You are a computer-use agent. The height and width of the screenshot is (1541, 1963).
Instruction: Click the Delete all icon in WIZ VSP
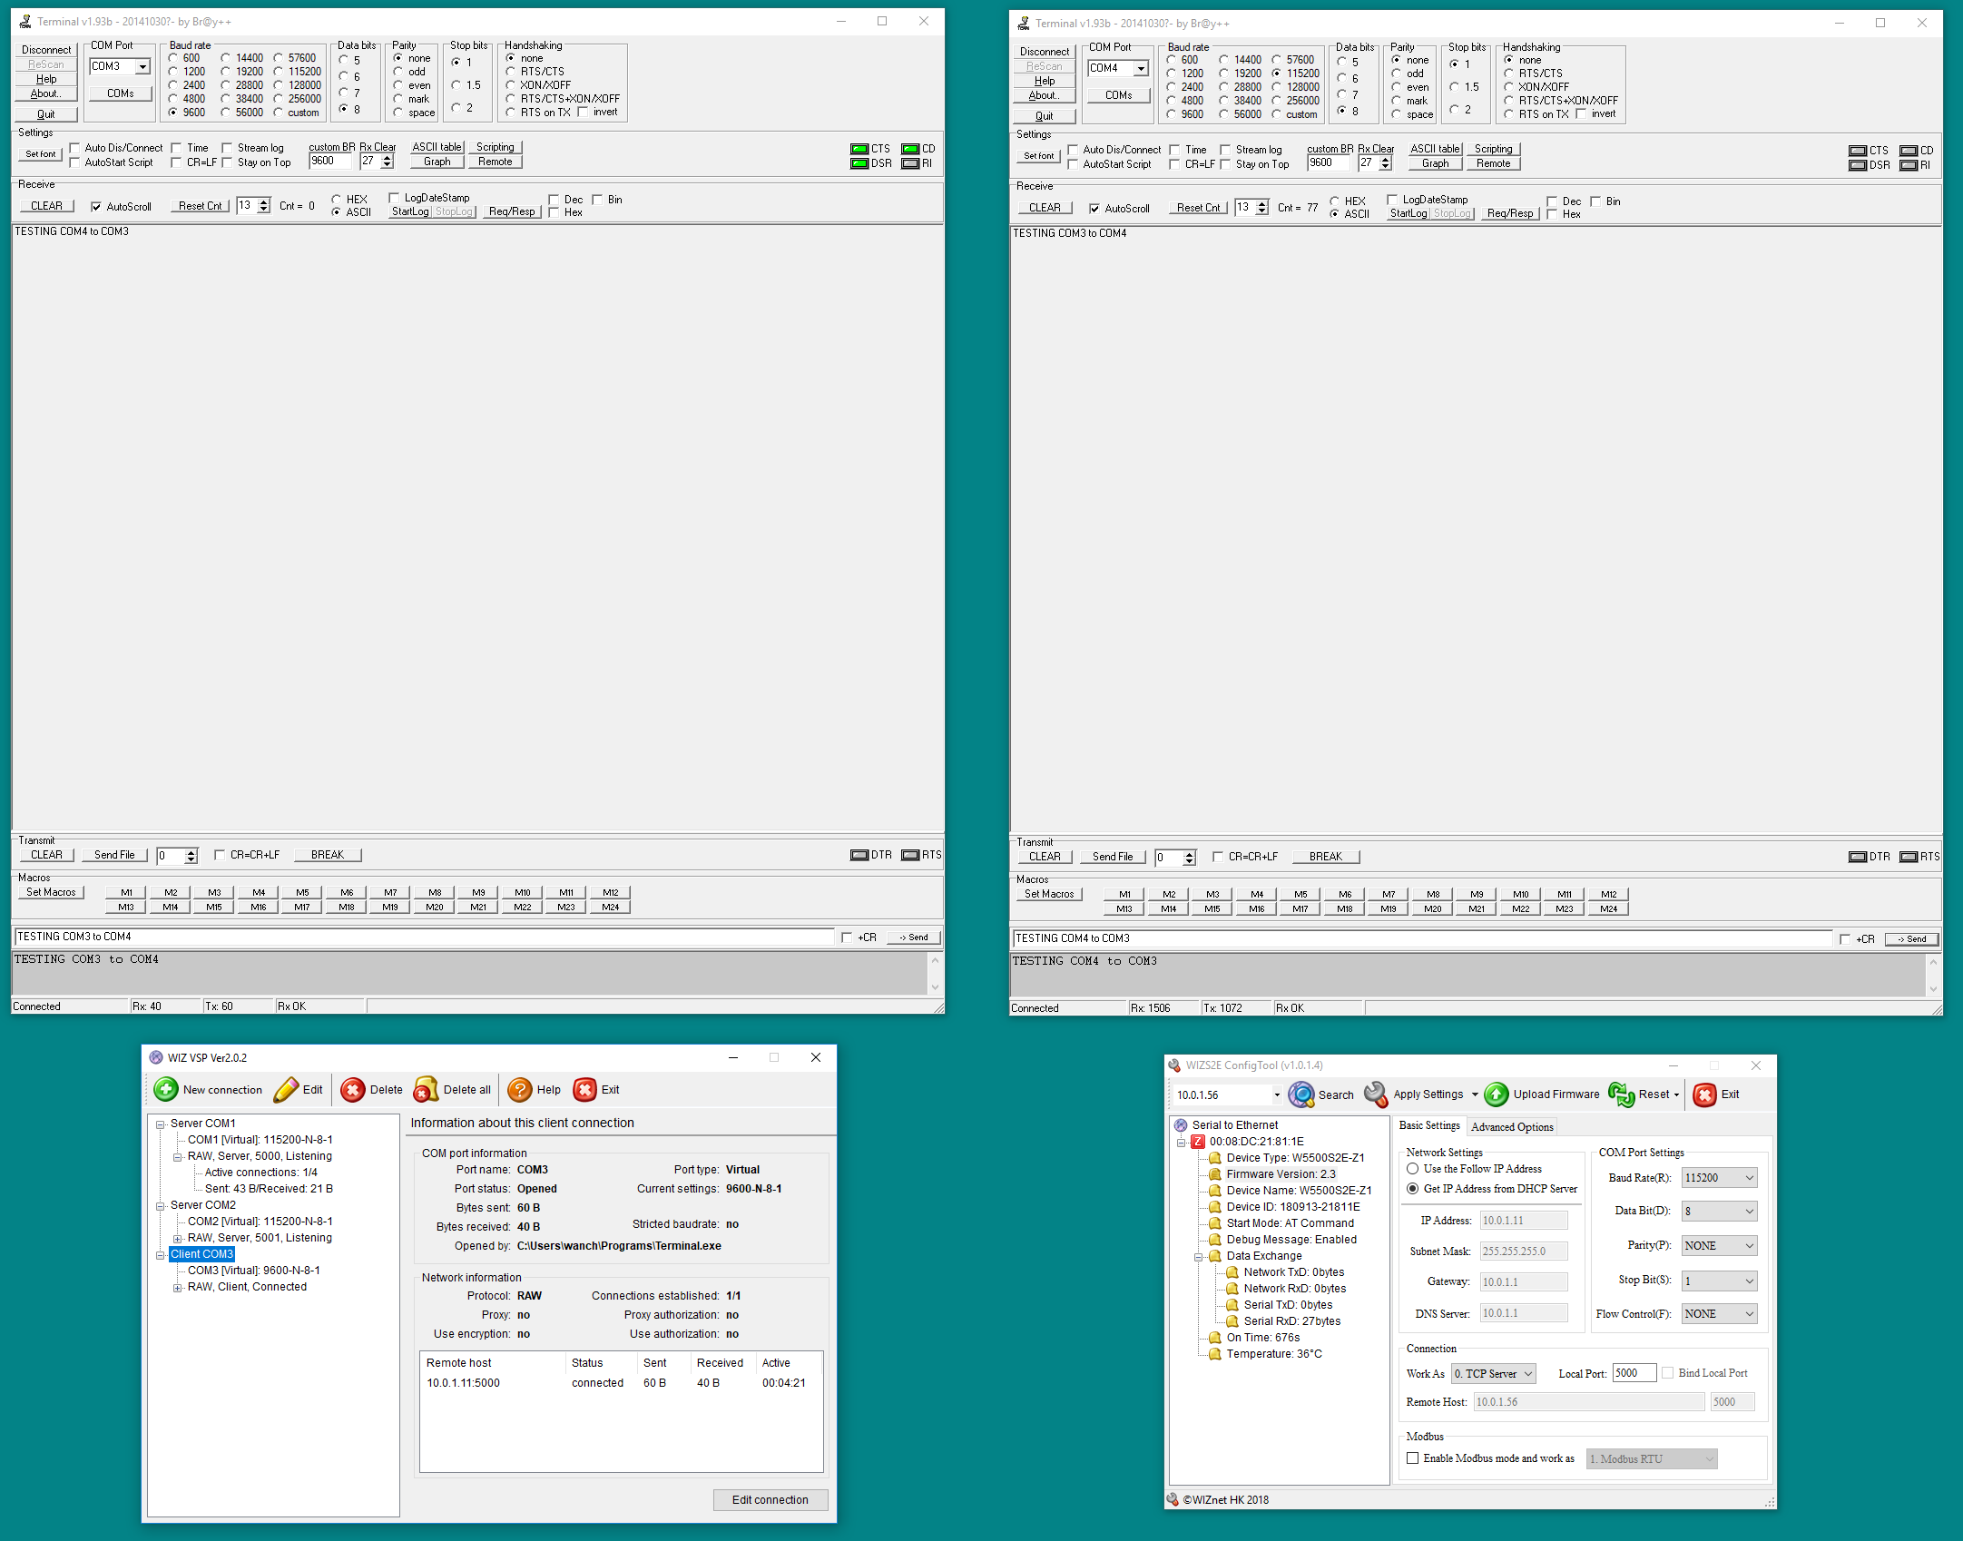427,1089
